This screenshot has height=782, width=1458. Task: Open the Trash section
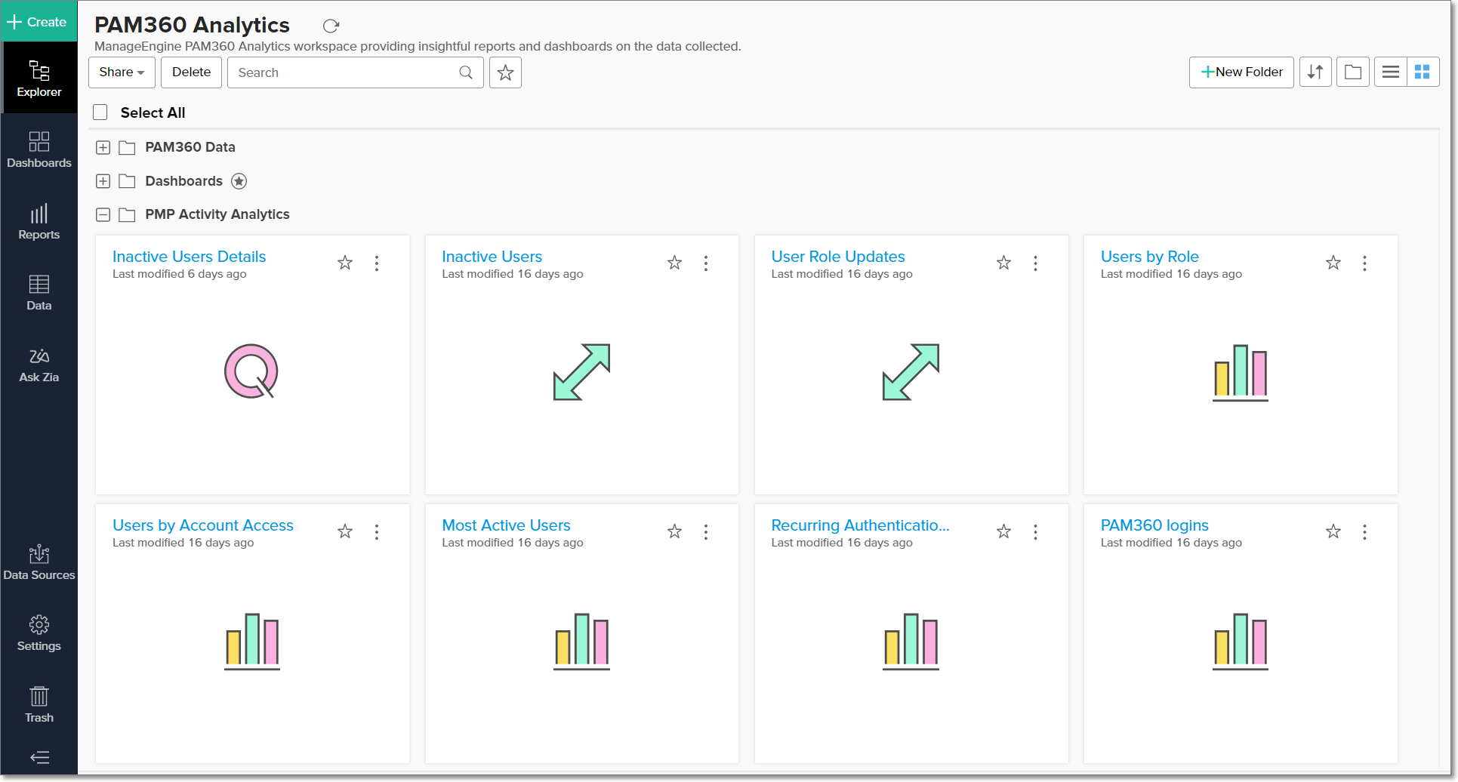point(39,704)
